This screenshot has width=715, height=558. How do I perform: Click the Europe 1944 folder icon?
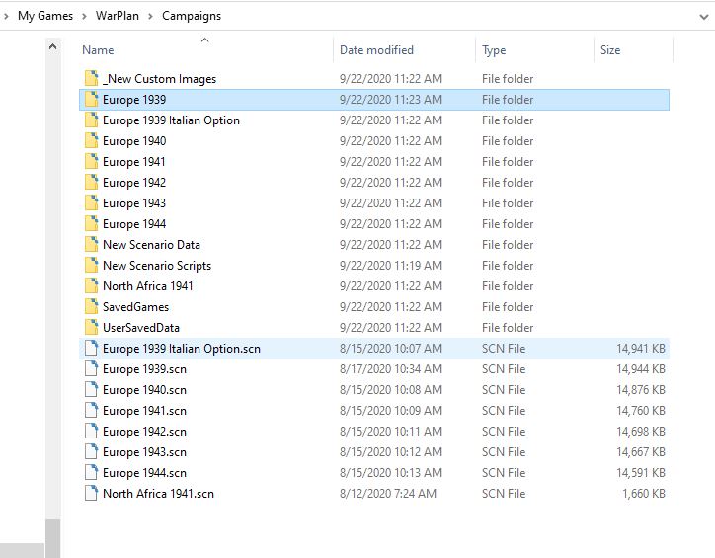pyautogui.click(x=91, y=224)
